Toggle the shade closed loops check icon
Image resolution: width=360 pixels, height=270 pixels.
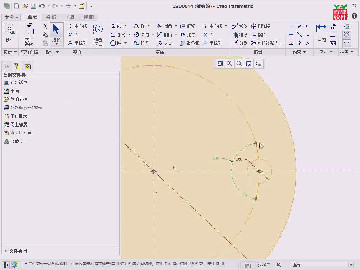[x=347, y=26]
